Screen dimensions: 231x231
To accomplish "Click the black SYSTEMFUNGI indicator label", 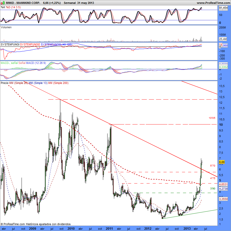I will (10, 44).
